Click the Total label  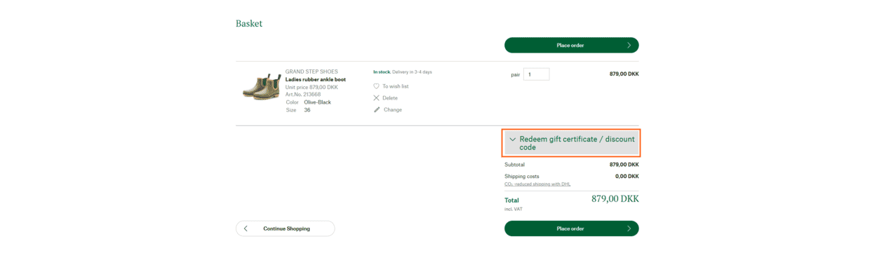click(x=511, y=200)
